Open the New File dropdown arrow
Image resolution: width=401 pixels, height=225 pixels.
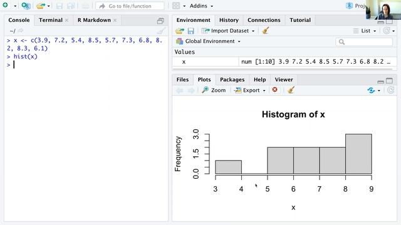15,6
